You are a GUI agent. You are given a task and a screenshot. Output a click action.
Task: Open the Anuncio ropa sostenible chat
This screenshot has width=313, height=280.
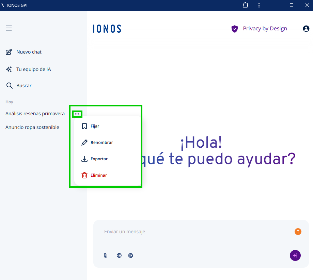coord(32,127)
